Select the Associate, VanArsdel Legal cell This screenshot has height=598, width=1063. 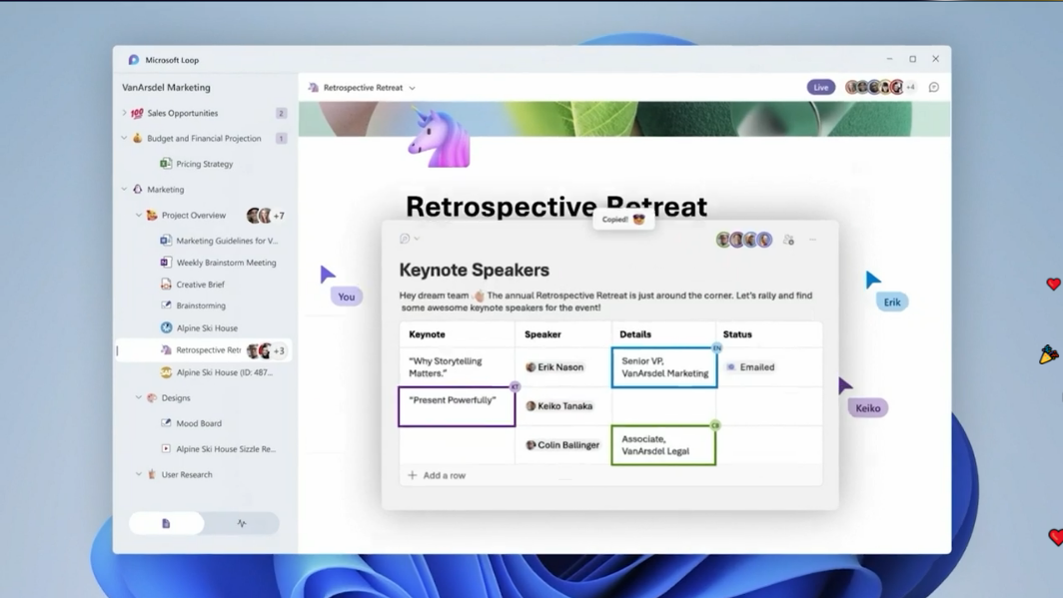pyautogui.click(x=663, y=445)
